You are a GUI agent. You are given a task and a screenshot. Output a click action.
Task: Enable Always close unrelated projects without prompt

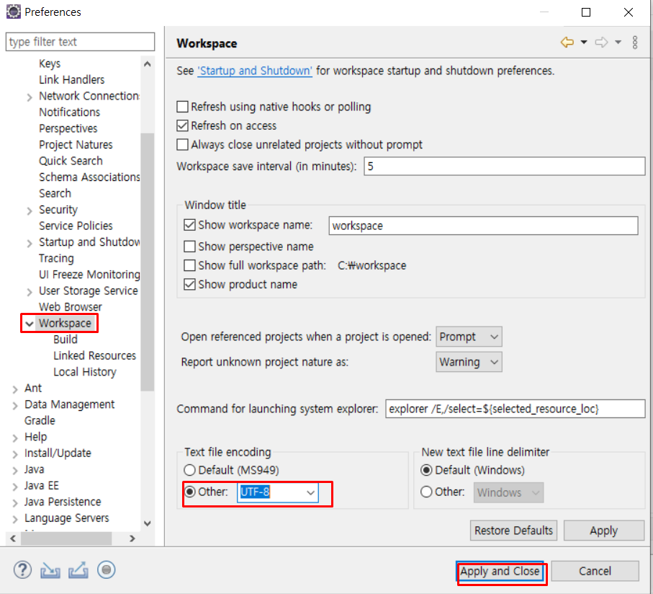click(x=182, y=145)
